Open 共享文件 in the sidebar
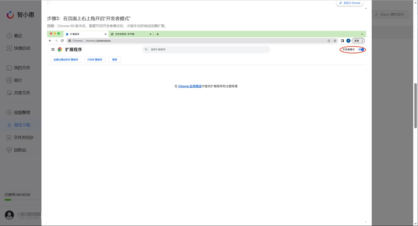This screenshot has width=418, height=226. pos(22,93)
